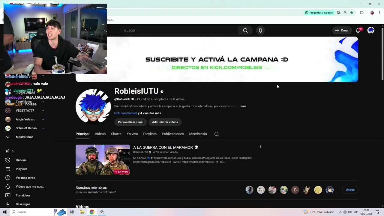Open Angie Velasco subscription in sidebar
Screen dimensions: 384x216
coord(25,119)
